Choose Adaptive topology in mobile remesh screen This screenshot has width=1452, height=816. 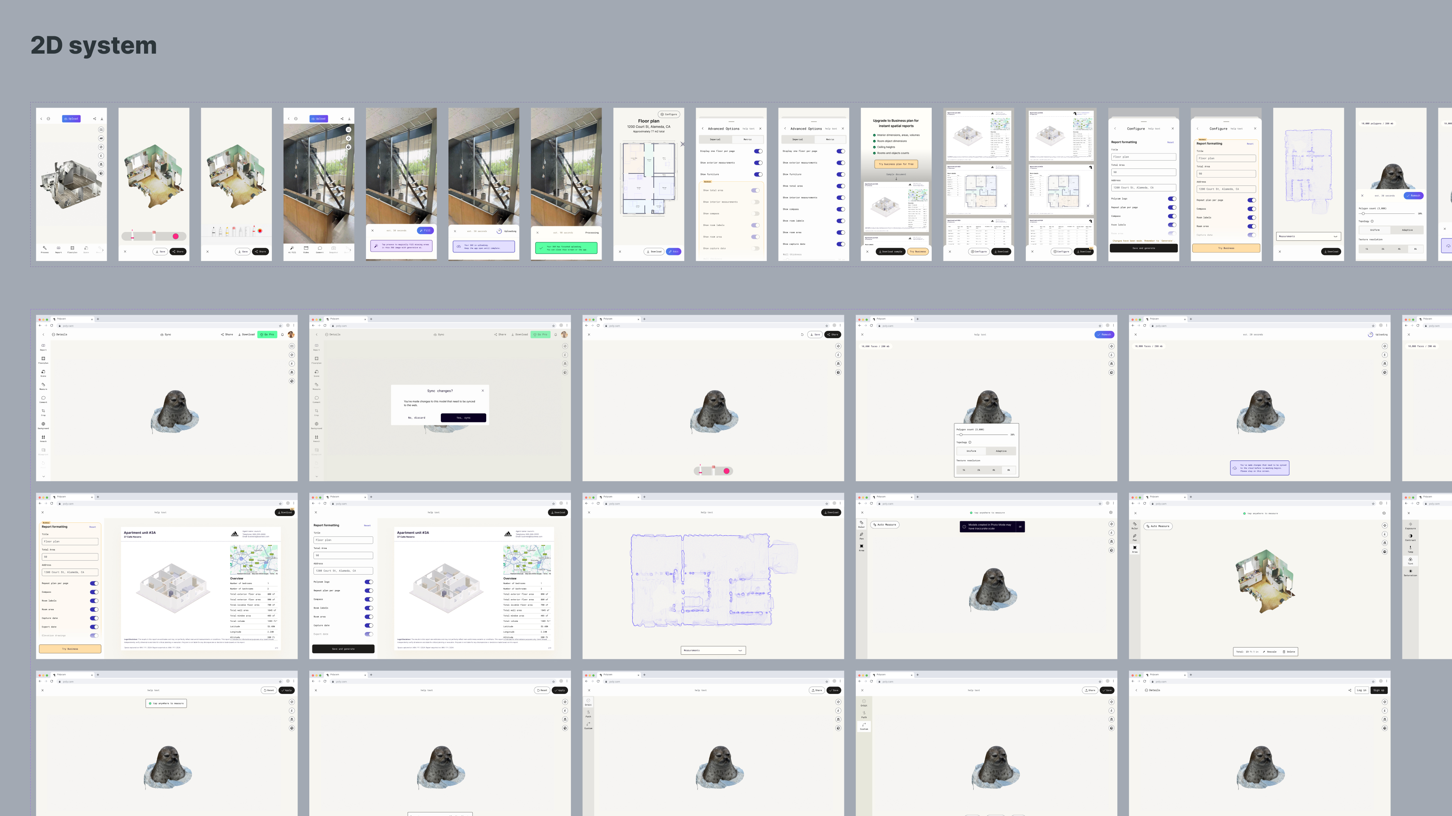(1407, 230)
